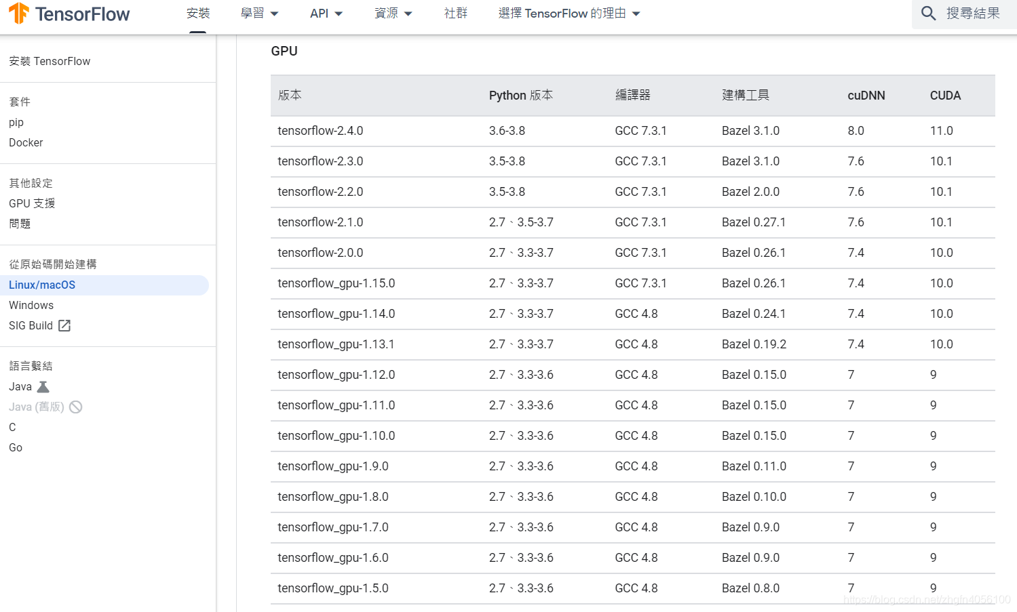The height and width of the screenshot is (612, 1017).
Task: Click the tensorflow_gpu-1.13.1 cell
Action: pyautogui.click(x=336, y=344)
